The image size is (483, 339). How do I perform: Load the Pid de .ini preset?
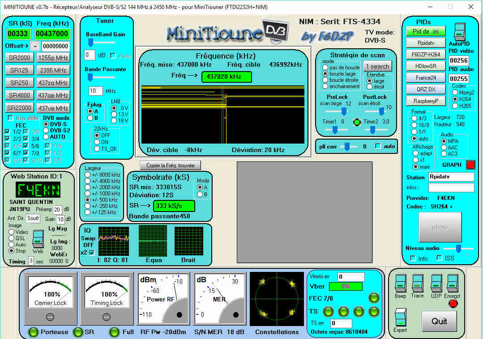pyautogui.click(x=426, y=31)
